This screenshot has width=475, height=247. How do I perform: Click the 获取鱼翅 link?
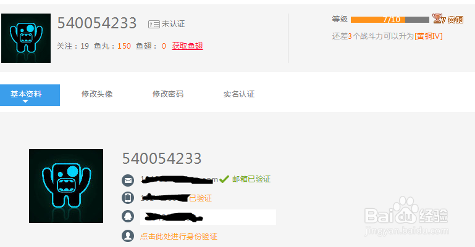187,46
